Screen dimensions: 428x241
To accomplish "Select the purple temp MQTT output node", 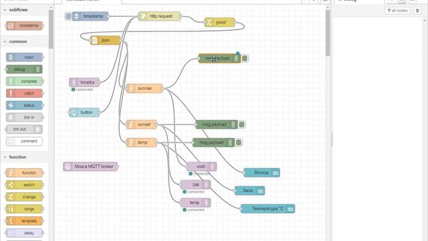I will tap(195, 202).
